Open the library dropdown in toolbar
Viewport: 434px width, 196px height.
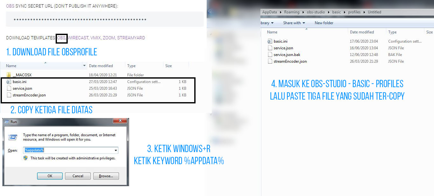(267, 23)
